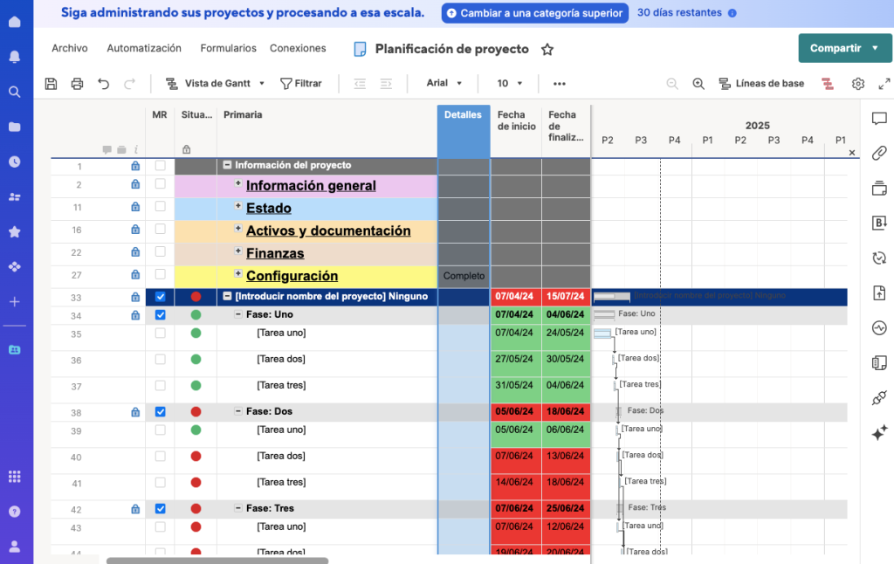894x564 pixels.
Task: Favorite the sheet with the star near its title
Action: point(547,51)
